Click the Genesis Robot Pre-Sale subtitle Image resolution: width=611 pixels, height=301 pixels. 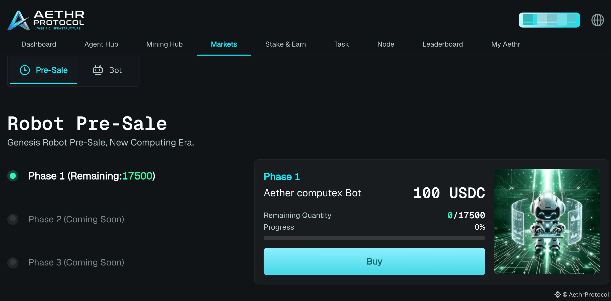[101, 142]
